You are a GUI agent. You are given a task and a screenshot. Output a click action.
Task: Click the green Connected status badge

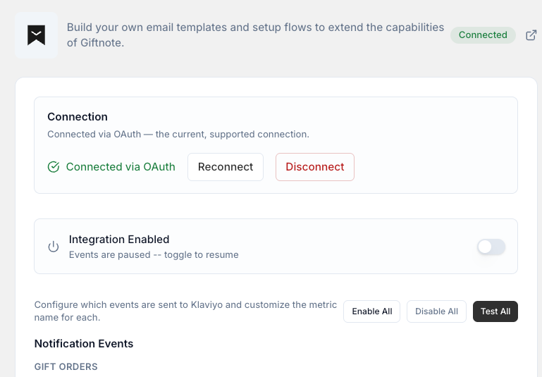(483, 35)
